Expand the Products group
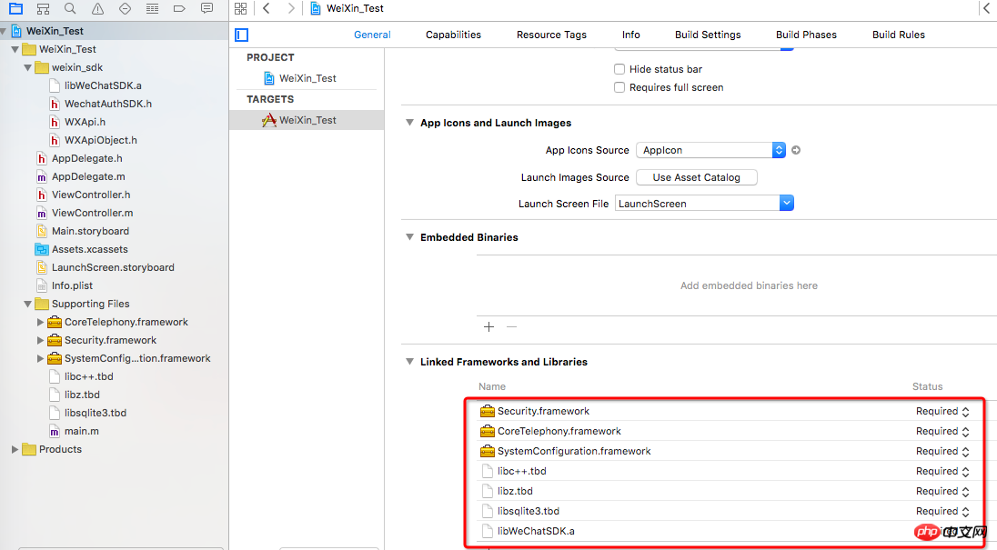Image resolution: width=997 pixels, height=550 pixels. tap(15, 449)
